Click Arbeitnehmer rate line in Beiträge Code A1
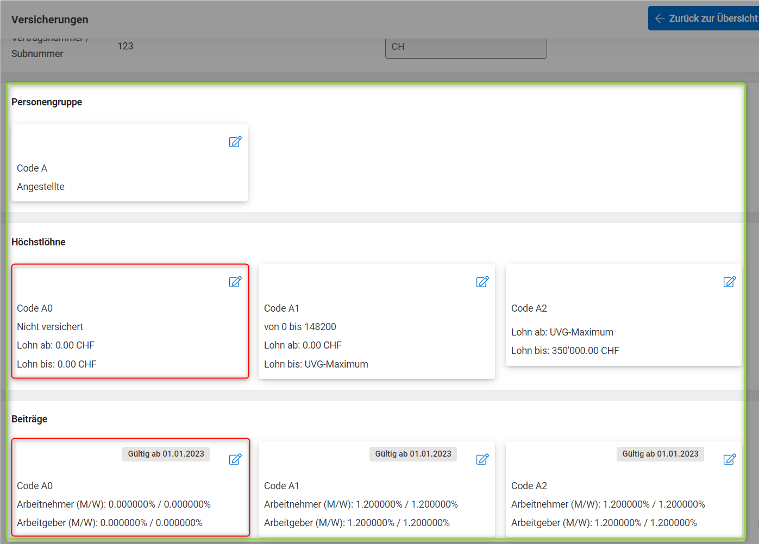The width and height of the screenshot is (759, 544). coord(361,504)
